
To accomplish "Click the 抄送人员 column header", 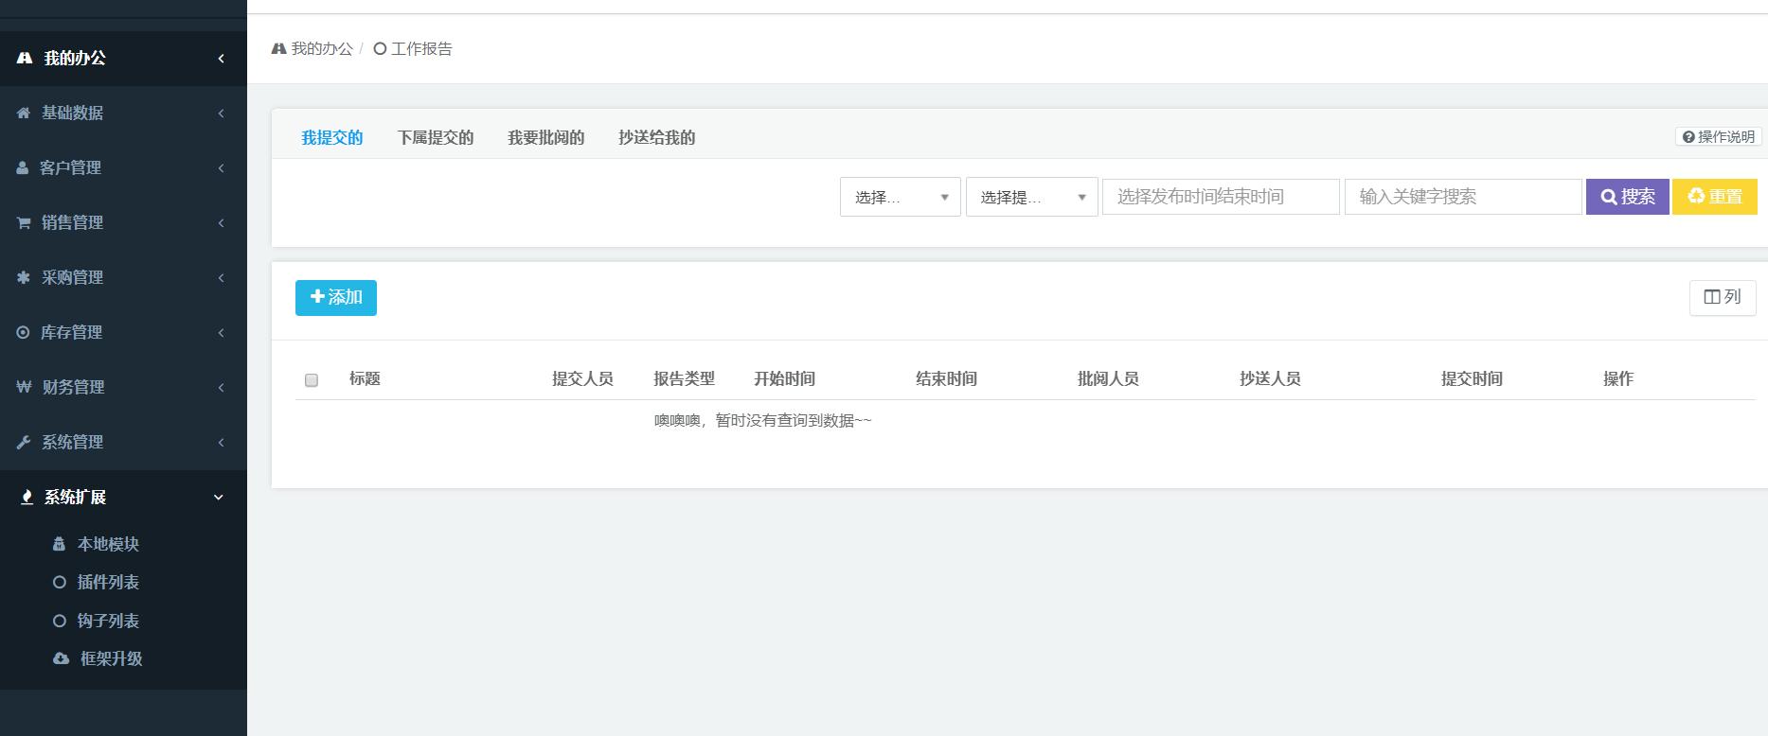I will [1270, 378].
